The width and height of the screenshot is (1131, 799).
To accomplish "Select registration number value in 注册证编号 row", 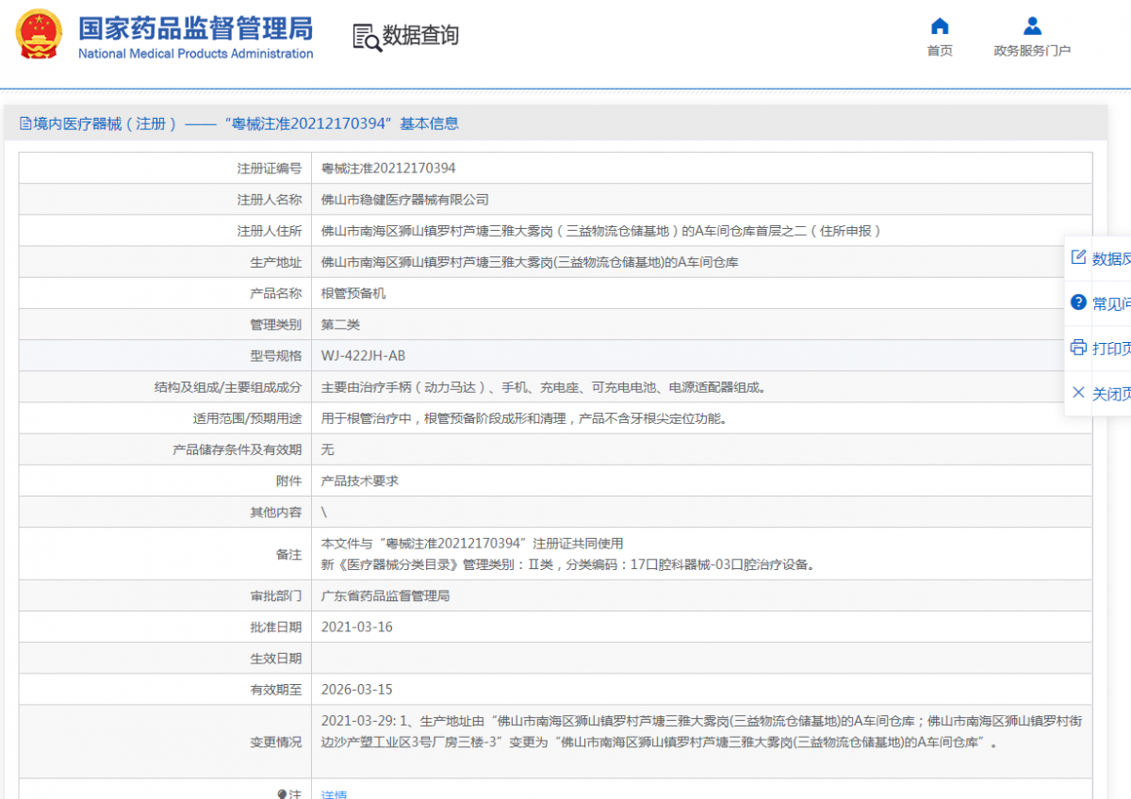I will (388, 168).
